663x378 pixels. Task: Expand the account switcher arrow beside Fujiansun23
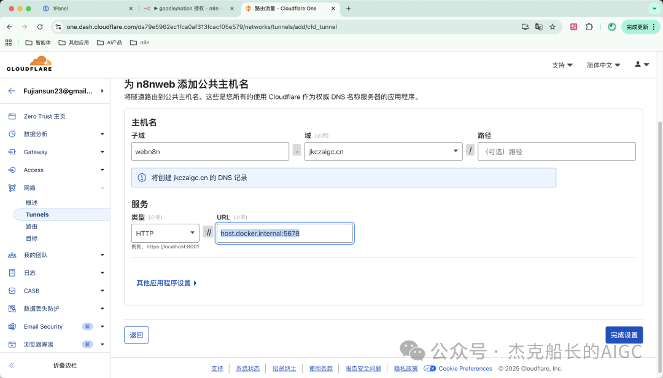coord(103,91)
